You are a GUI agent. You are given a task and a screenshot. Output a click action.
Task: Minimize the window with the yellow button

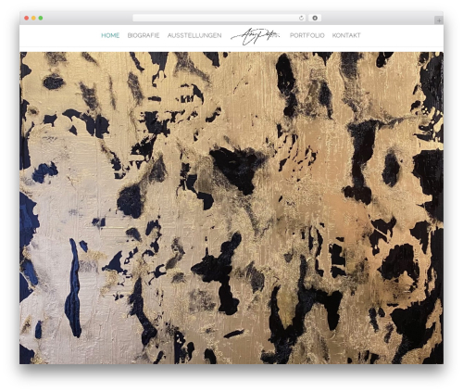coord(33,19)
